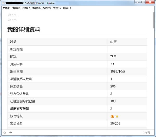
Task: Open the 帮助(H) menu
Action: point(67,8)
